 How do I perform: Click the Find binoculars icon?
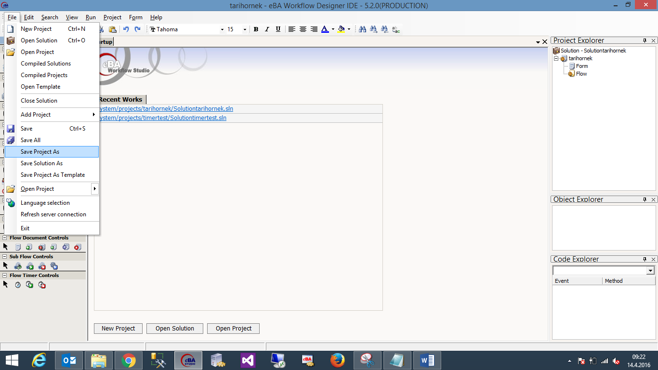click(362, 29)
